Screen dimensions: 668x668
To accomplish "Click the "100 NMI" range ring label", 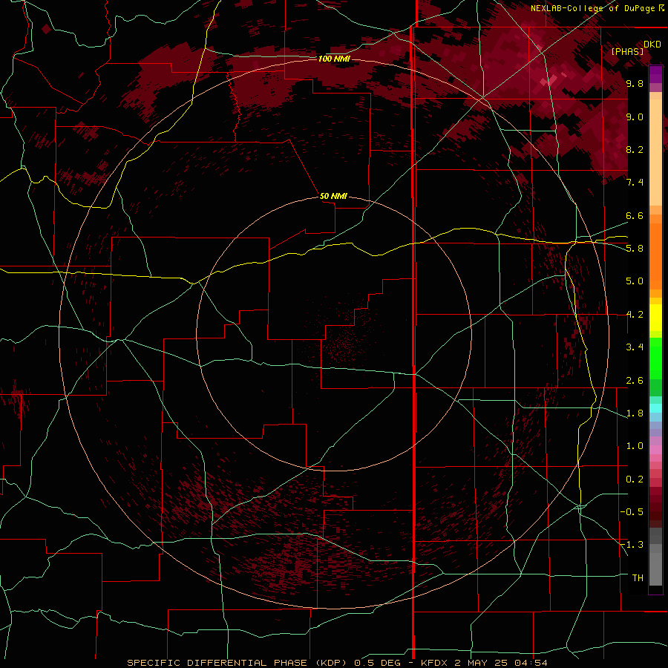I will point(334,59).
